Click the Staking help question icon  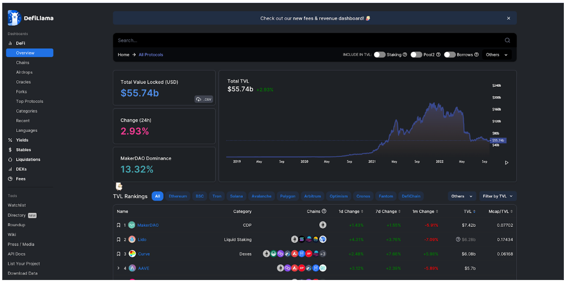tap(405, 55)
